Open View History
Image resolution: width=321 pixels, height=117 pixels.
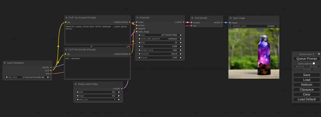[x=306, y=69]
